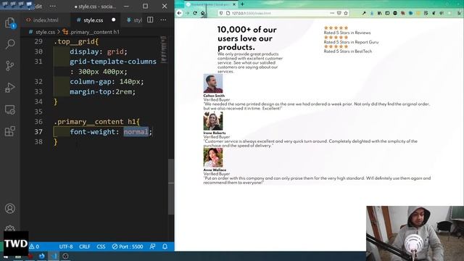
Task: Click Irene Roberts' profile photo
Action: 213,121
